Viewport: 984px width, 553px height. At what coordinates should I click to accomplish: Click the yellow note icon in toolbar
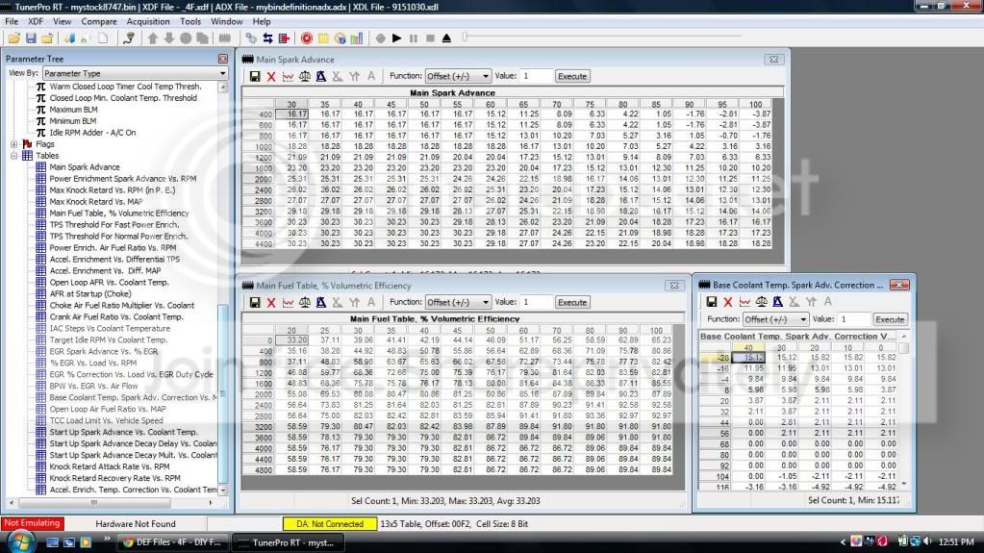tap(323, 38)
